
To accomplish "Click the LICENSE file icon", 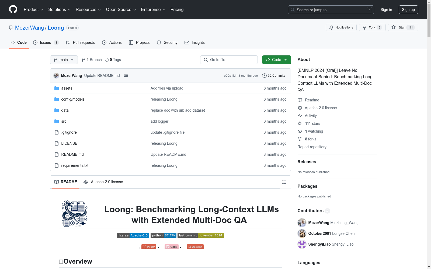I will pos(57,143).
